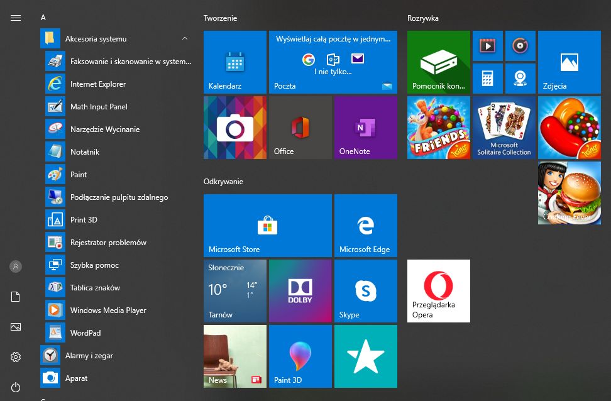Open the teal star tile

tap(366, 356)
